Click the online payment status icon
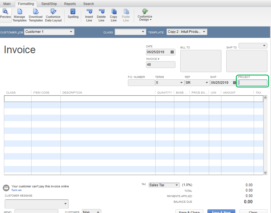271x213 pixels. click(6, 188)
